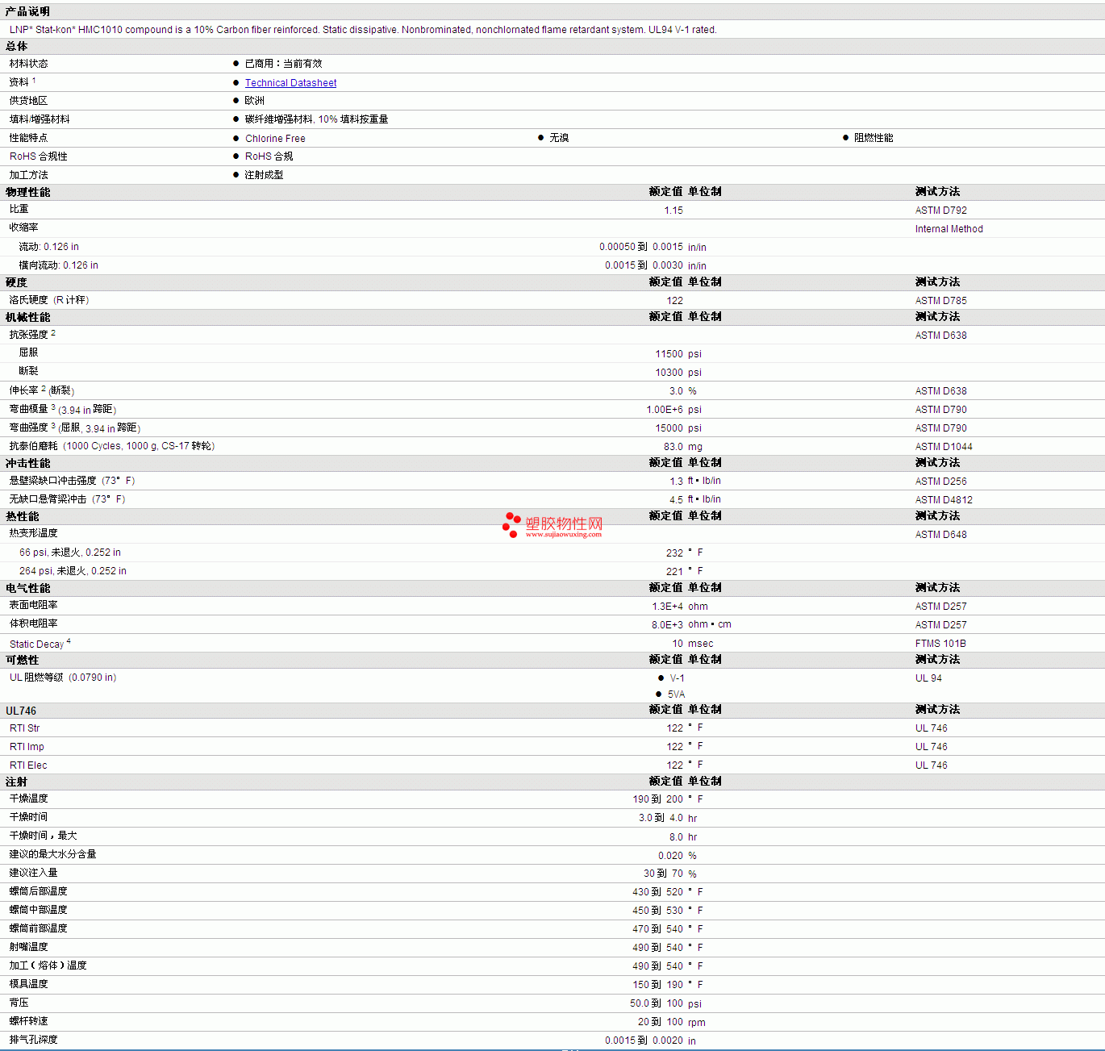Click the V-1 flame rating
This screenshot has width=1105, height=1051.
point(677,678)
